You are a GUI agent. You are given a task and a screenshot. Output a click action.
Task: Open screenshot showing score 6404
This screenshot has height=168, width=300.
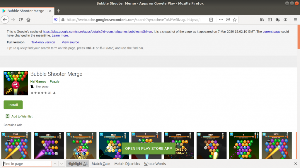pos(49,145)
